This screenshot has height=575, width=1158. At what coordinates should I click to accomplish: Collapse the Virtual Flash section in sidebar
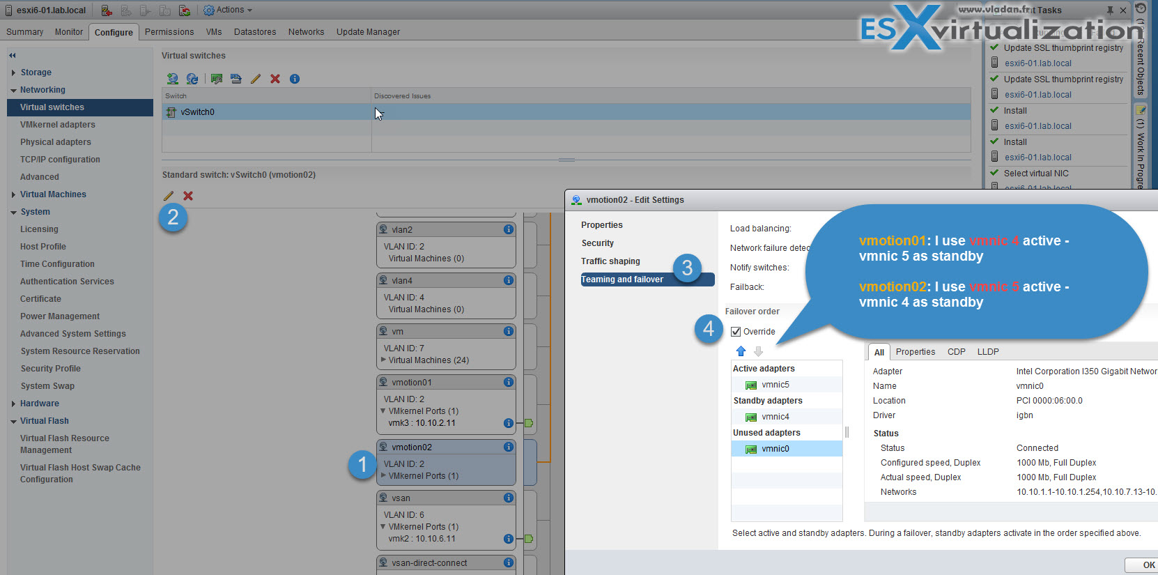[13, 421]
